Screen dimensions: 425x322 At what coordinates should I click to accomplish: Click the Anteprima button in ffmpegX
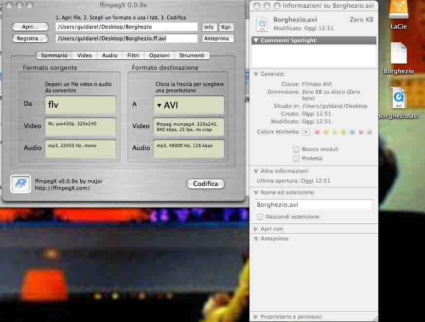click(x=218, y=38)
